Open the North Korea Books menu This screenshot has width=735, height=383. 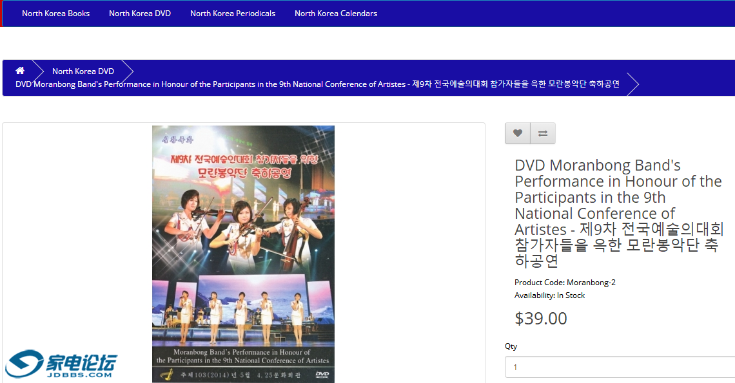click(56, 14)
